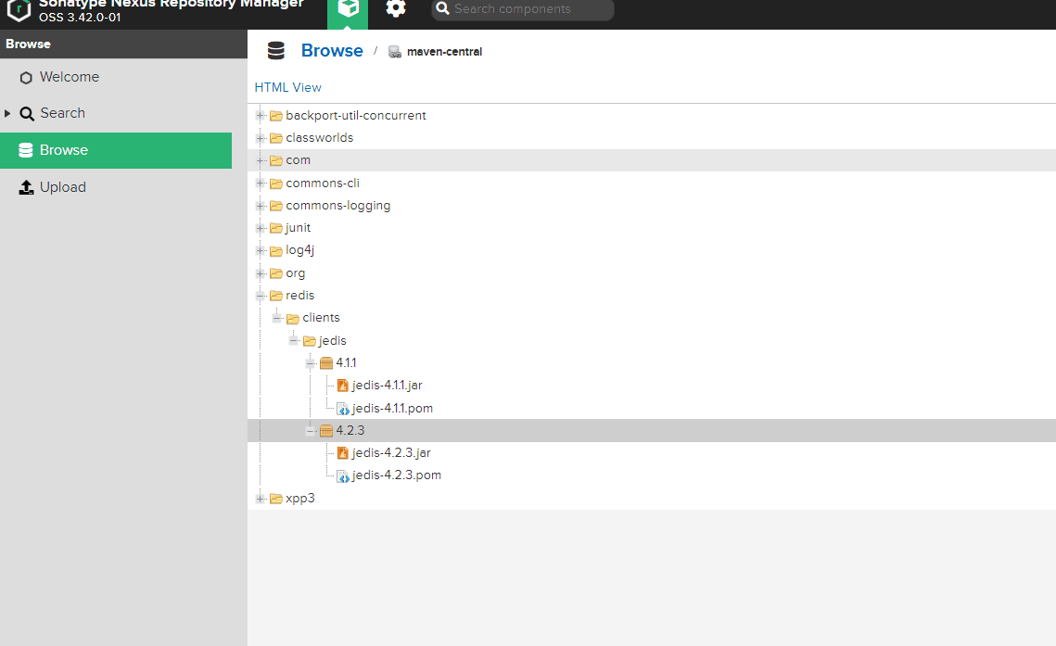The height and width of the screenshot is (646, 1056).
Task: Click the Search components input field
Action: click(x=523, y=9)
